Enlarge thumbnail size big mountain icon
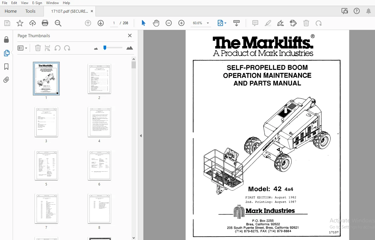Viewport: 375px width, 240px height. coord(130,48)
